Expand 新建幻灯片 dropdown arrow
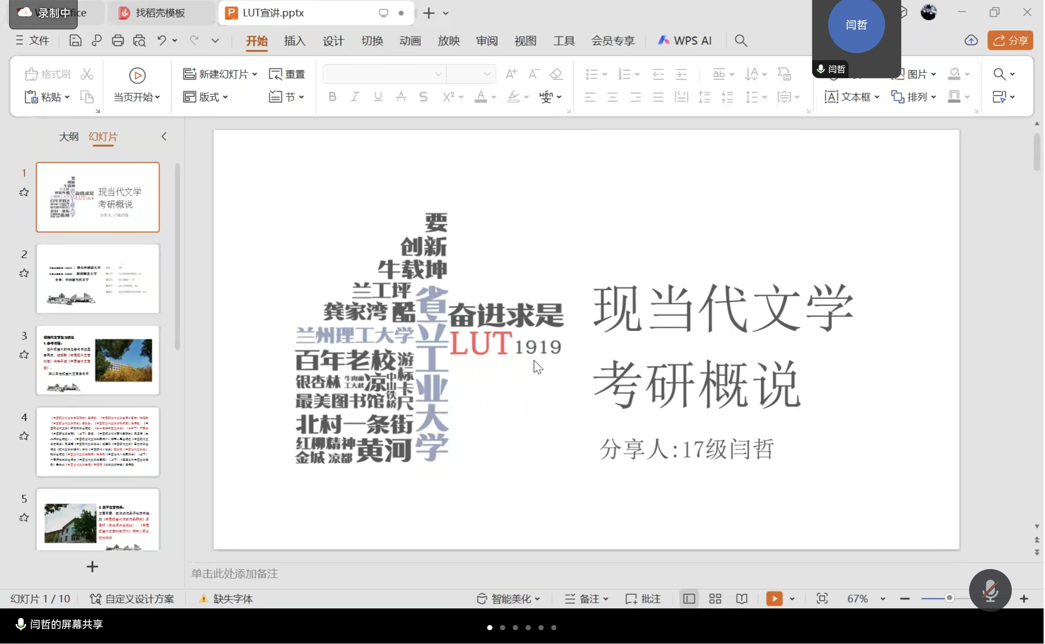The width and height of the screenshot is (1045, 644). click(x=255, y=74)
